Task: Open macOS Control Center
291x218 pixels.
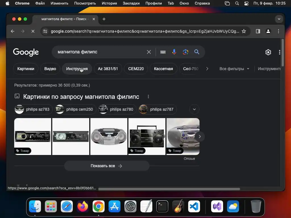Action: tap(246, 3)
